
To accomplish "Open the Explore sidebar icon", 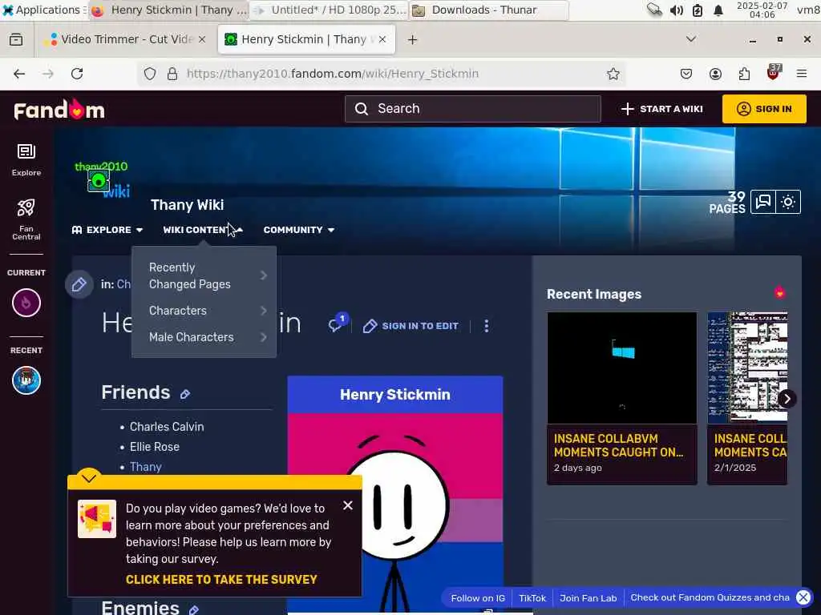I will click(x=26, y=159).
